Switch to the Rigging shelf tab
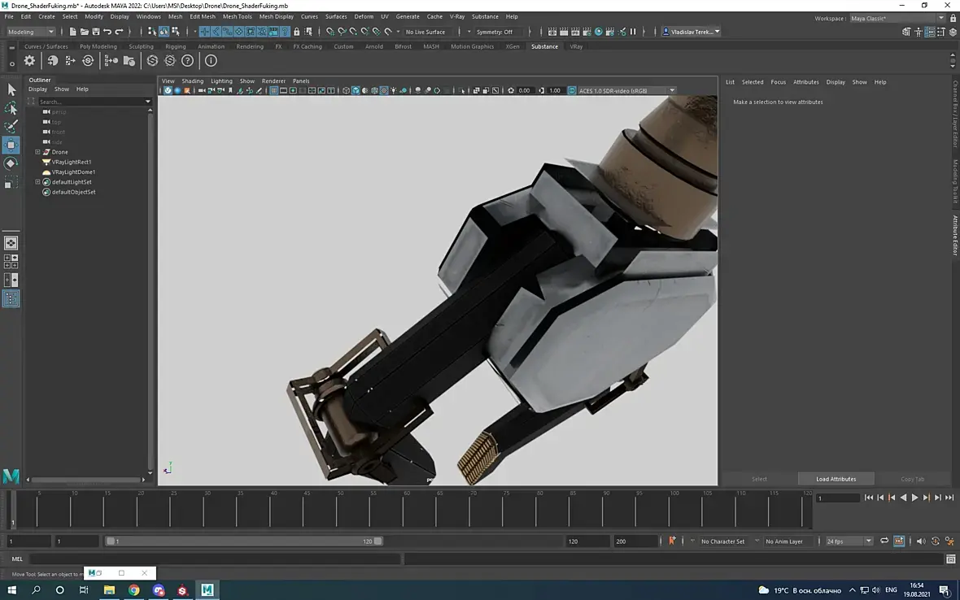The image size is (960, 600). click(176, 46)
